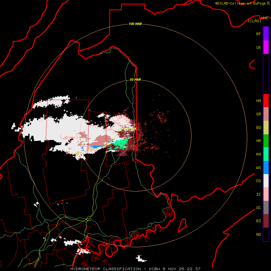
Task: Click the HHC product label
Action: click(x=264, y=18)
